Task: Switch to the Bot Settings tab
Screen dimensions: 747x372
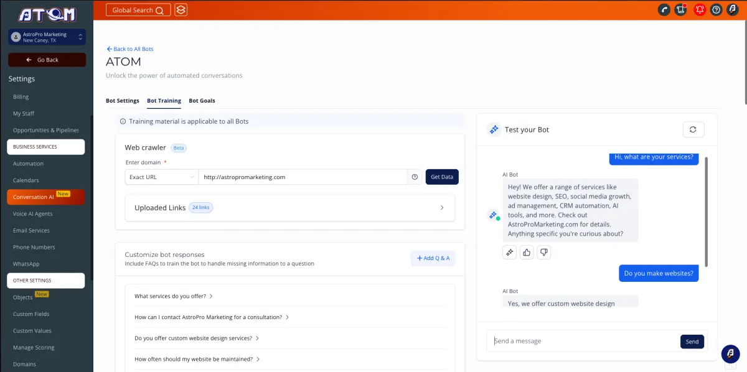Action: (x=123, y=100)
